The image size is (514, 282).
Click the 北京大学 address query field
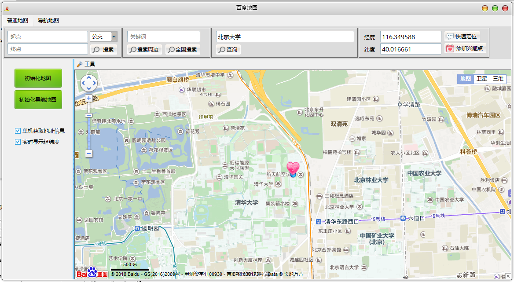(x=285, y=37)
